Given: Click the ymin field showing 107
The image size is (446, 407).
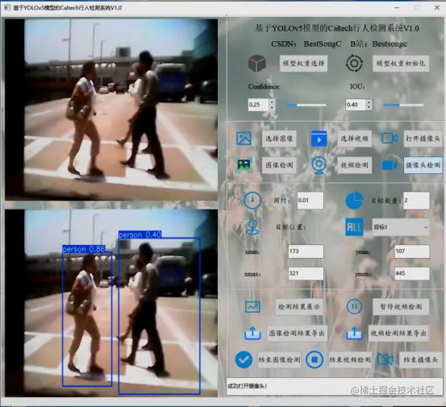Looking at the screenshot, I should click(x=412, y=251).
